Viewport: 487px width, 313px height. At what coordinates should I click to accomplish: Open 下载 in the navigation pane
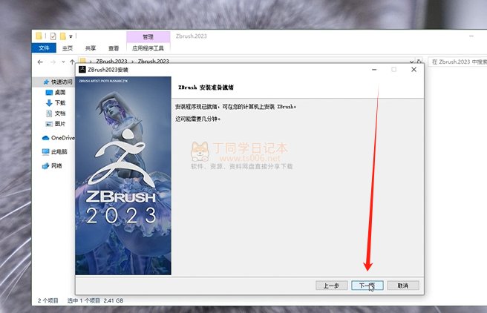(x=60, y=102)
